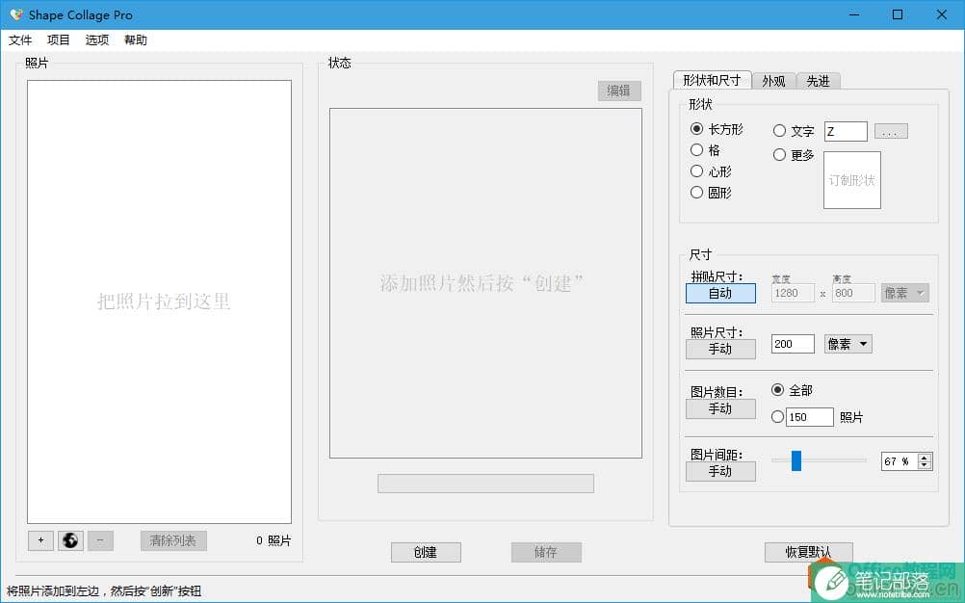
Task: Click the 清除列表 button
Action: tap(173, 540)
